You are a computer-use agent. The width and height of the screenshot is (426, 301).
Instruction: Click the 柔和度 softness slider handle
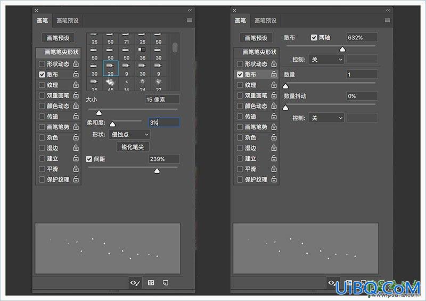click(112, 124)
